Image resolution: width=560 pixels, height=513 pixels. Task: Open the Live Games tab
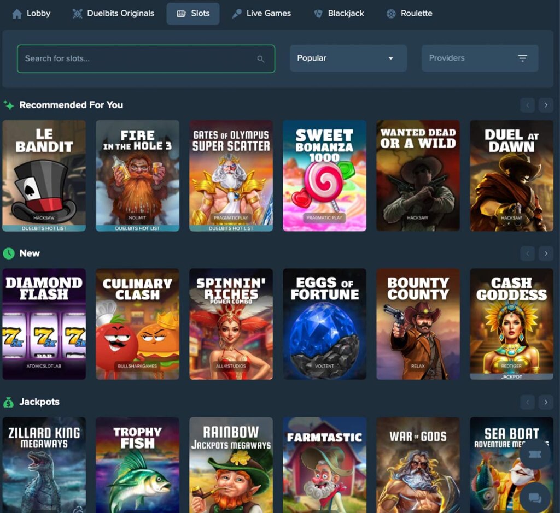pos(261,14)
